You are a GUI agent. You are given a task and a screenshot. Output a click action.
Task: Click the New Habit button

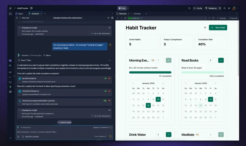coord(218,28)
